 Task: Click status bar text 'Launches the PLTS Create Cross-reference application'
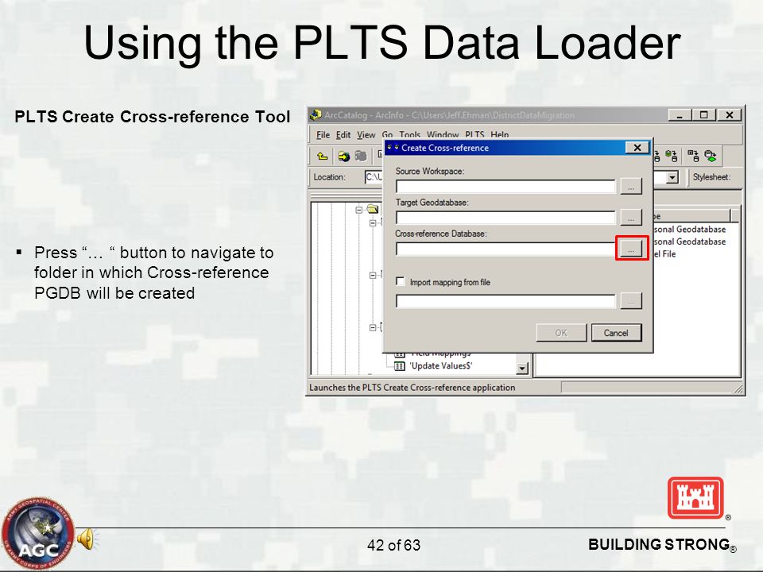(x=412, y=388)
